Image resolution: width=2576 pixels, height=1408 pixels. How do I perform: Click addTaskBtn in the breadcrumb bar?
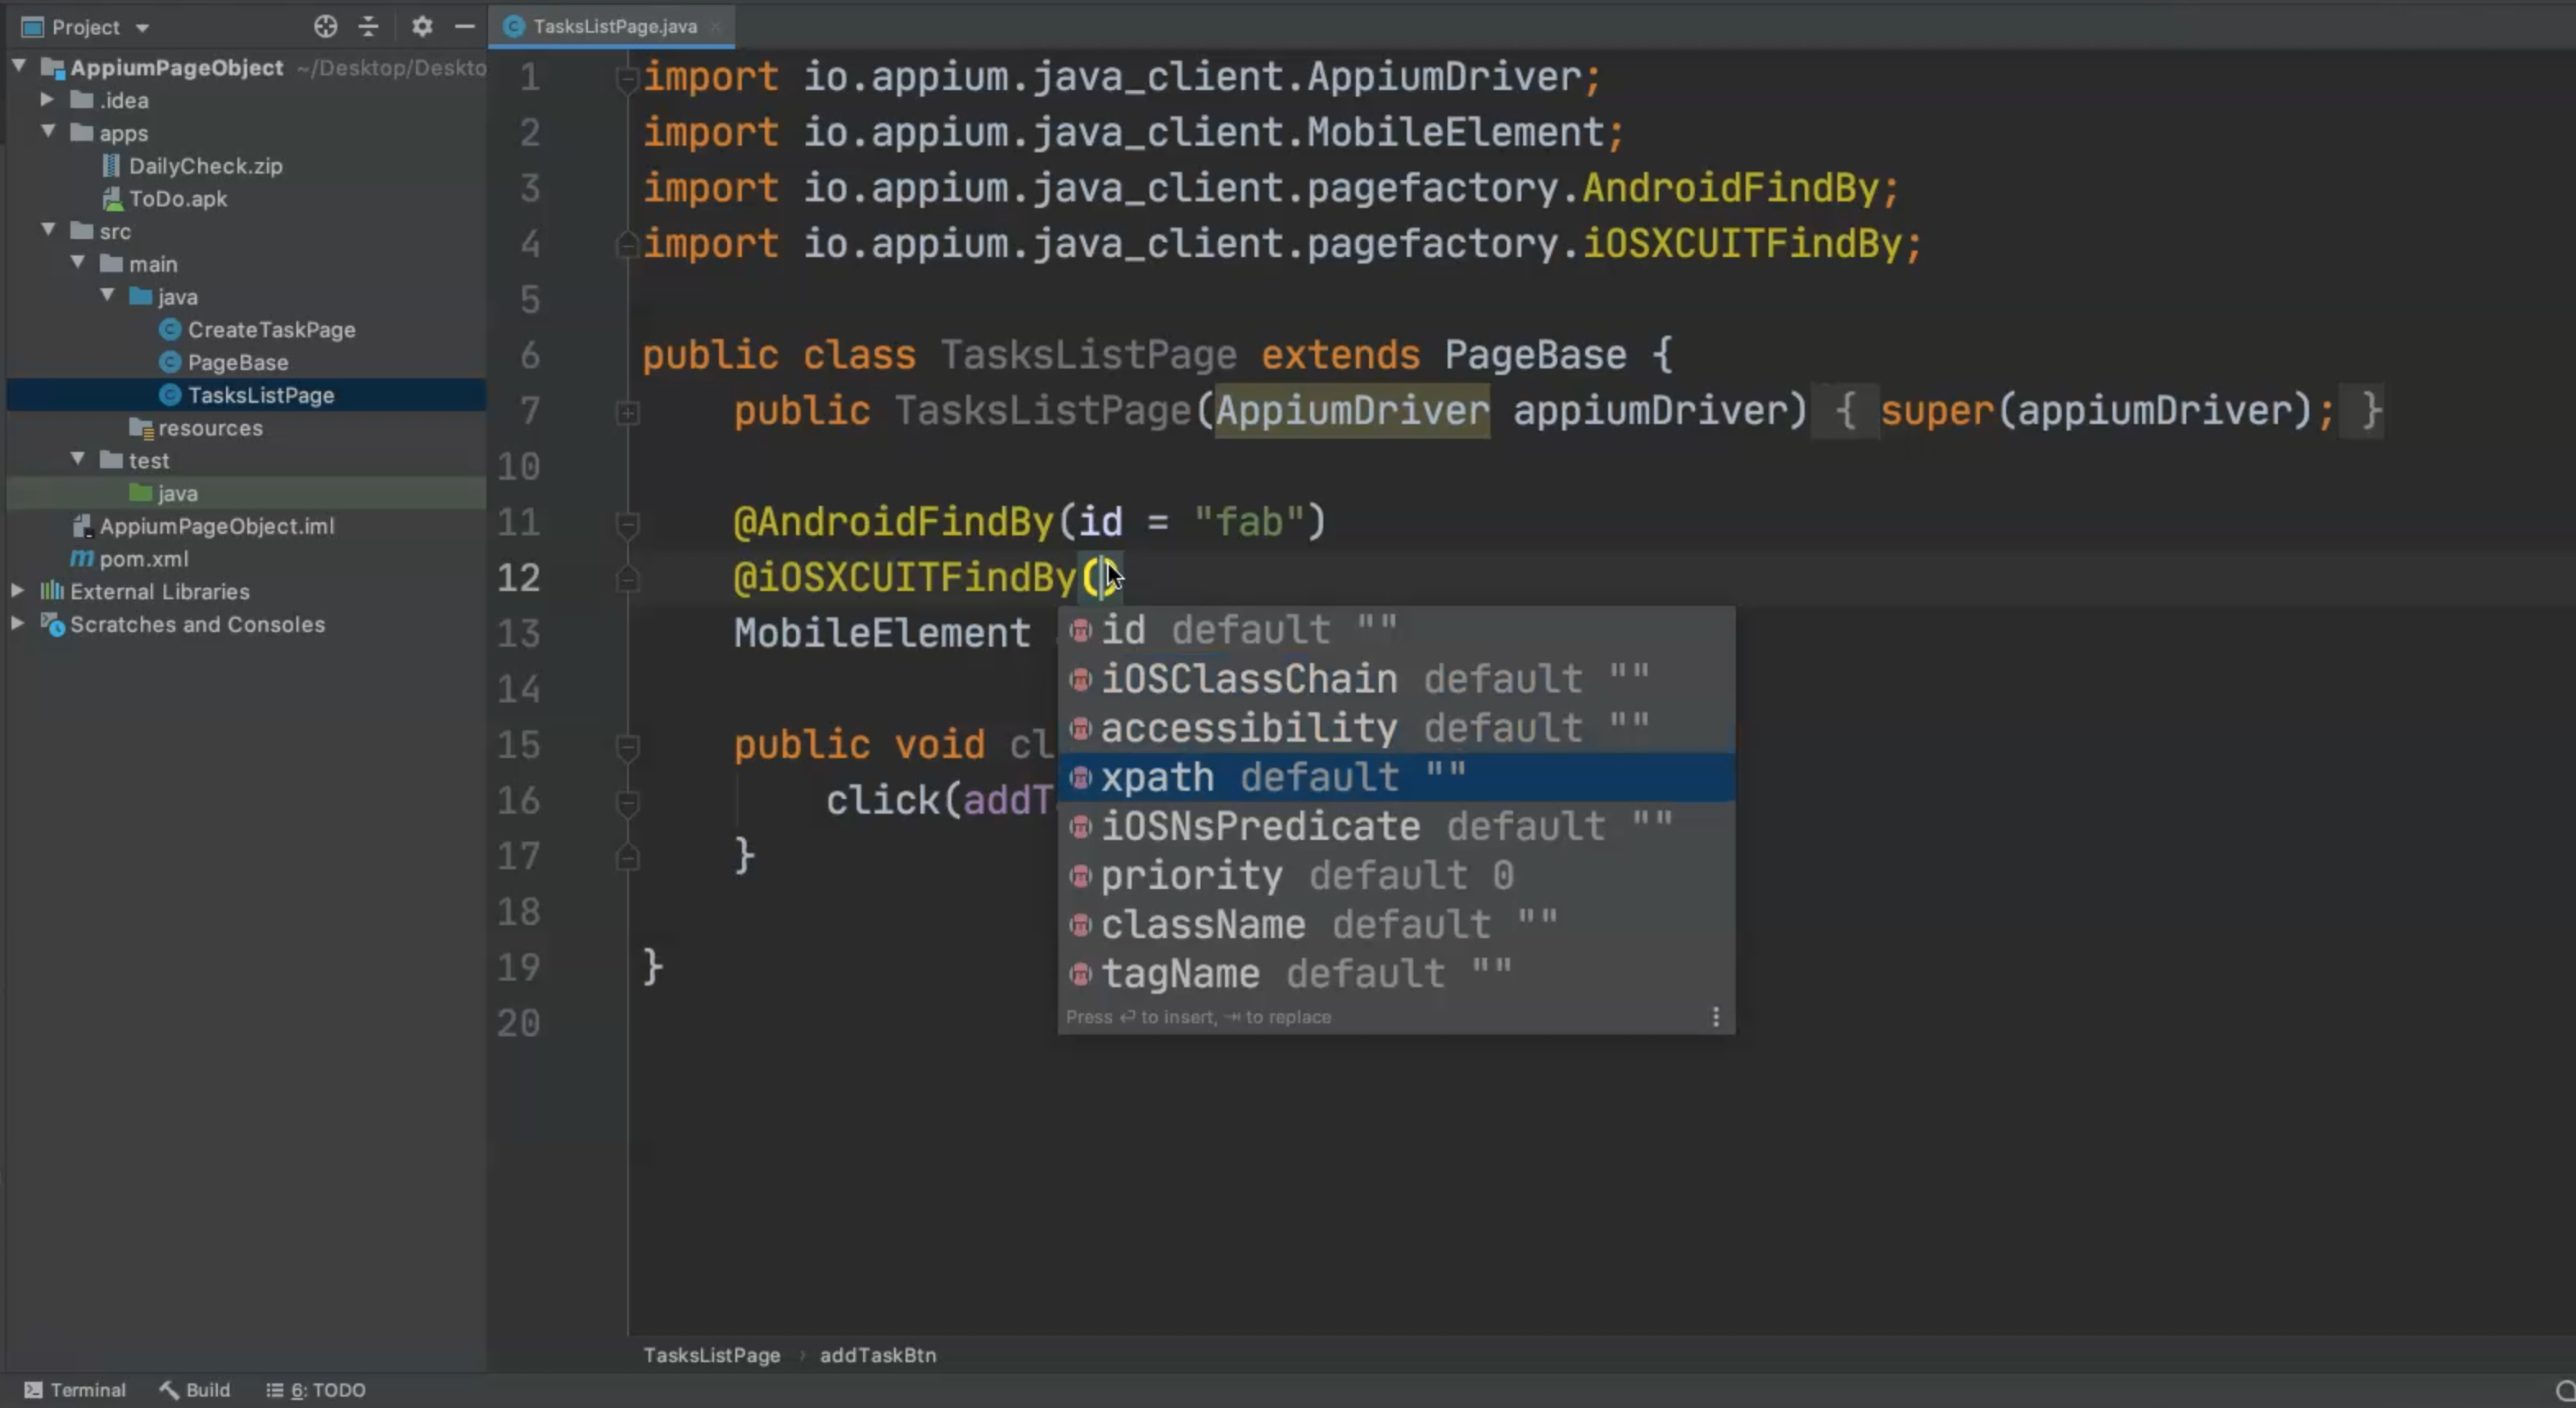pyautogui.click(x=877, y=1355)
